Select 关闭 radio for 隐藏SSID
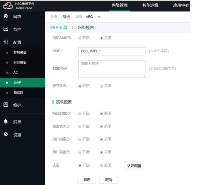The height and width of the screenshot is (185, 214). pyautogui.click(x=101, y=114)
